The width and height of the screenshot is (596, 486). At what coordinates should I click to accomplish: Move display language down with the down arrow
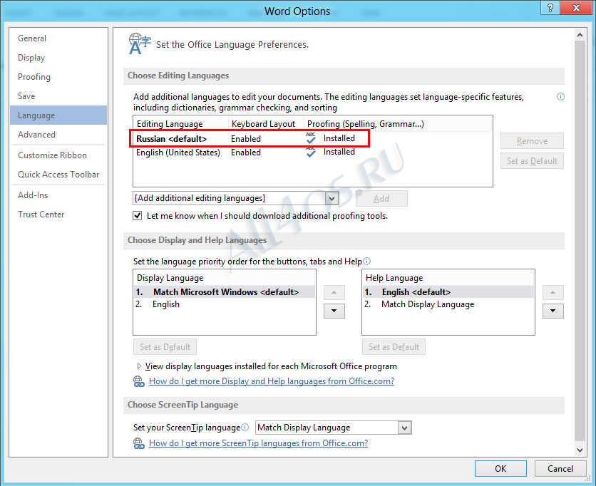[334, 311]
